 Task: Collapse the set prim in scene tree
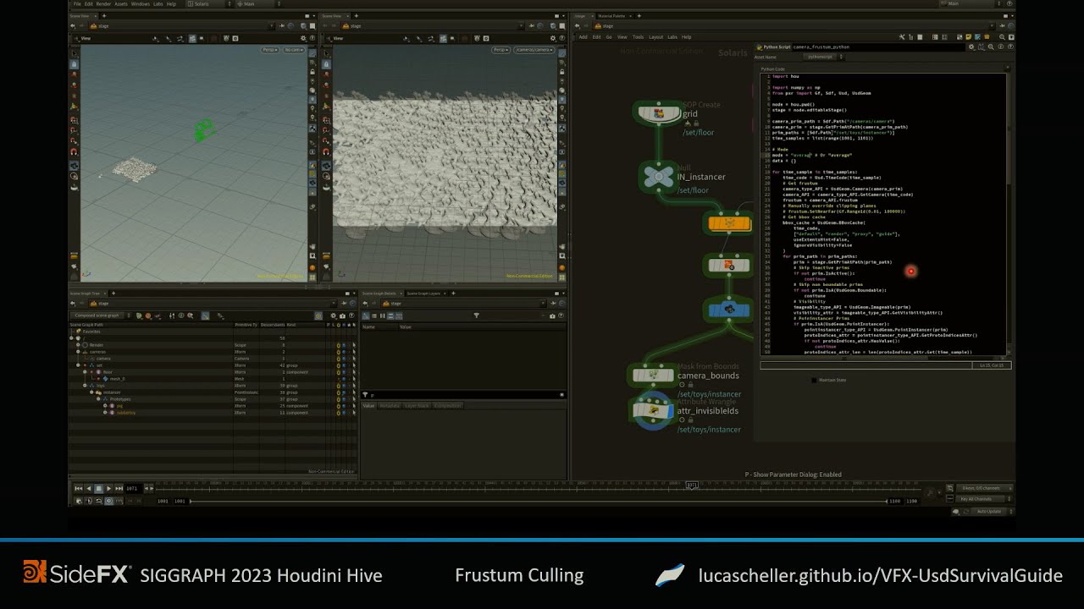click(78, 365)
